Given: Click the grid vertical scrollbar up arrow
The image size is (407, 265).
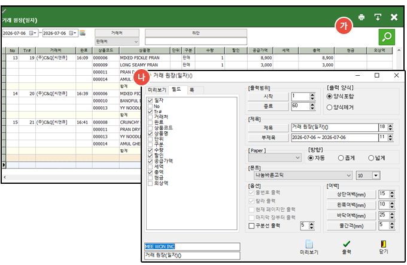Looking at the screenshot, I should (x=399, y=50).
